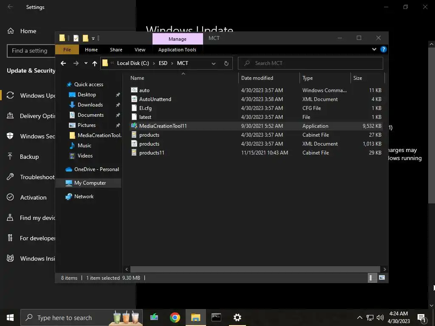The image size is (435, 326).
Task: Open address bar history dropdown
Action: (213, 64)
